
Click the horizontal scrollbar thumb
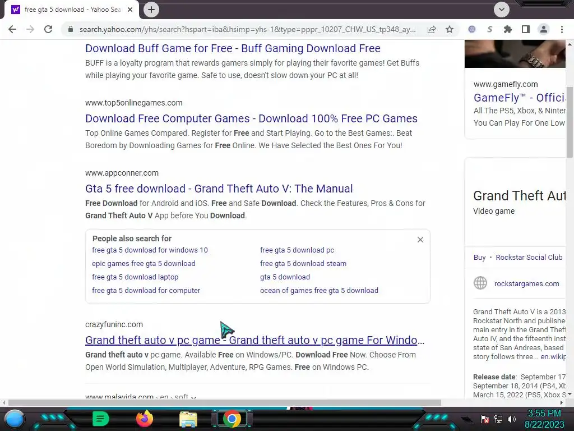pos(224,403)
